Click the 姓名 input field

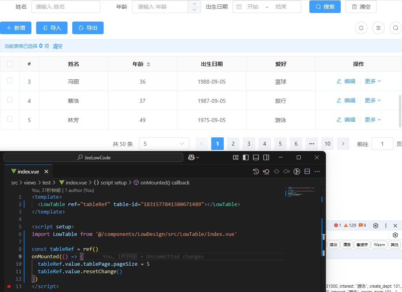point(66,7)
